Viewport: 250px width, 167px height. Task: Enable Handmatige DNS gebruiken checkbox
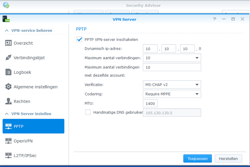click(x=88, y=112)
